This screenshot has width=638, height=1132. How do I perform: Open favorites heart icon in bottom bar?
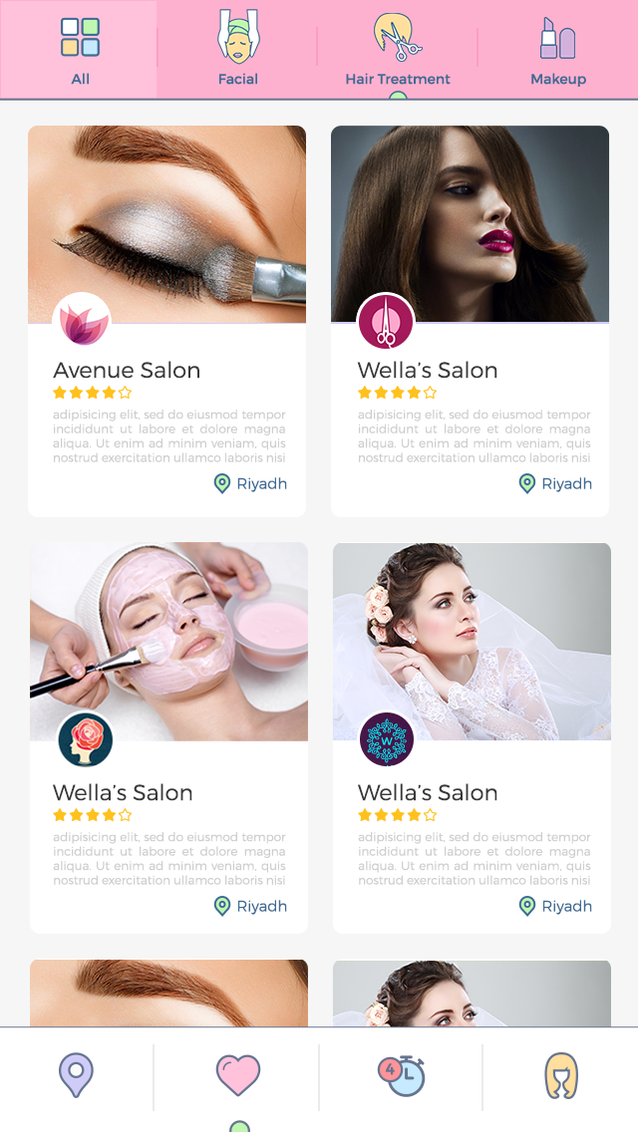(x=238, y=1075)
